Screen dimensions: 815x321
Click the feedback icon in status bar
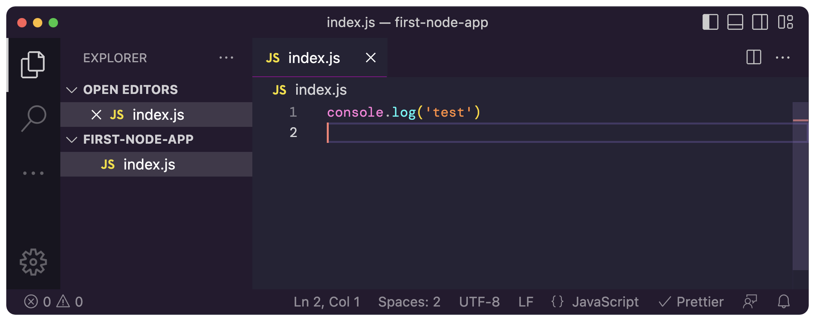point(750,302)
